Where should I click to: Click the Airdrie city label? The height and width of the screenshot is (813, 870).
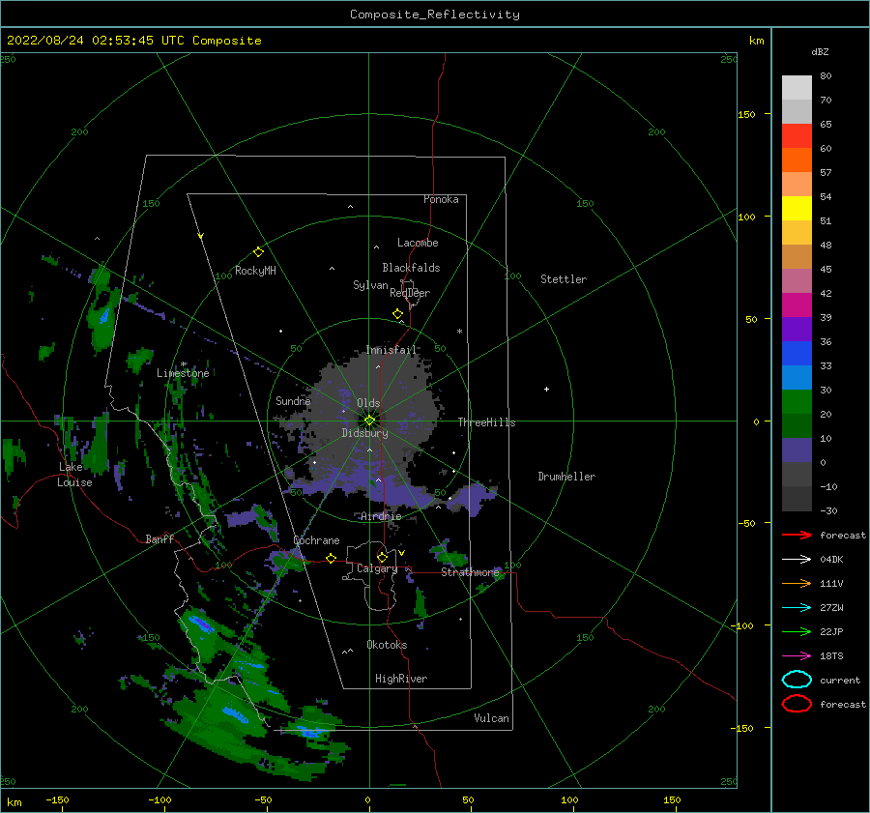click(x=381, y=516)
